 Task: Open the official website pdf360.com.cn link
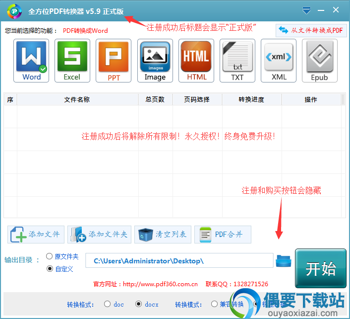pyautogui.click(x=160, y=284)
